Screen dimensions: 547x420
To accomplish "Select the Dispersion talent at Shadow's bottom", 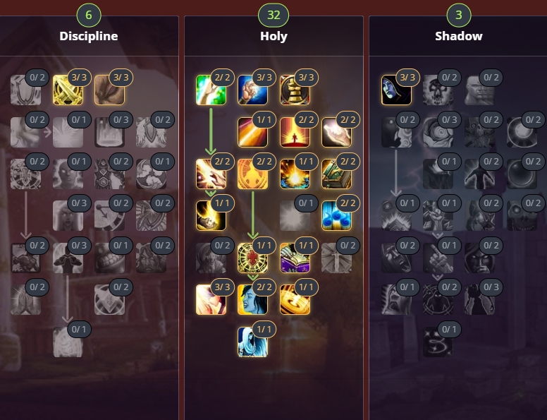I will (438, 342).
